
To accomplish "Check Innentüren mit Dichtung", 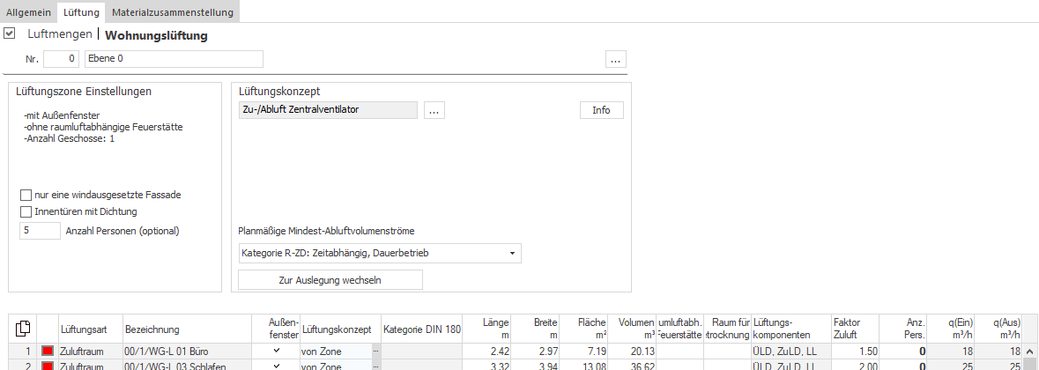I will 26,211.
